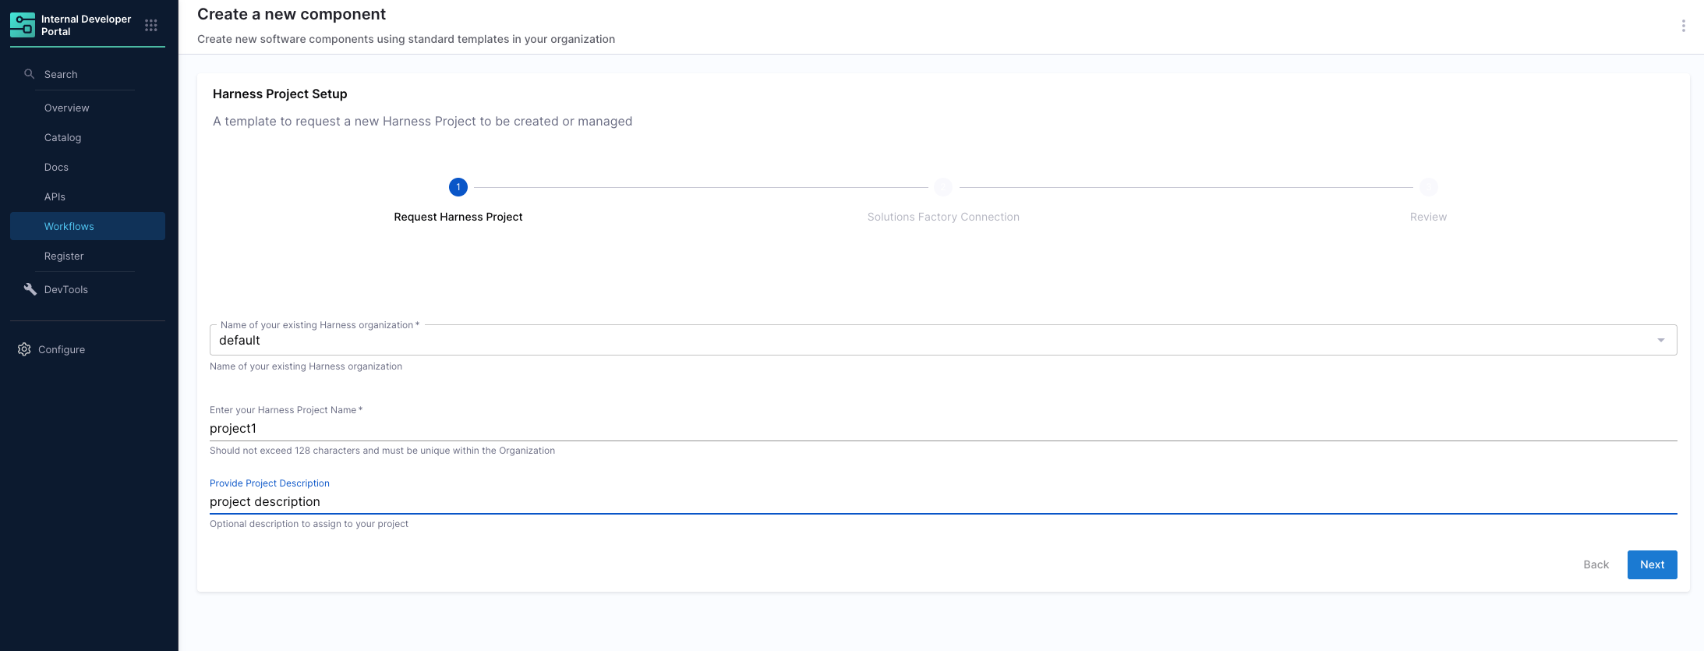Open the Docs sidebar item

(56, 167)
